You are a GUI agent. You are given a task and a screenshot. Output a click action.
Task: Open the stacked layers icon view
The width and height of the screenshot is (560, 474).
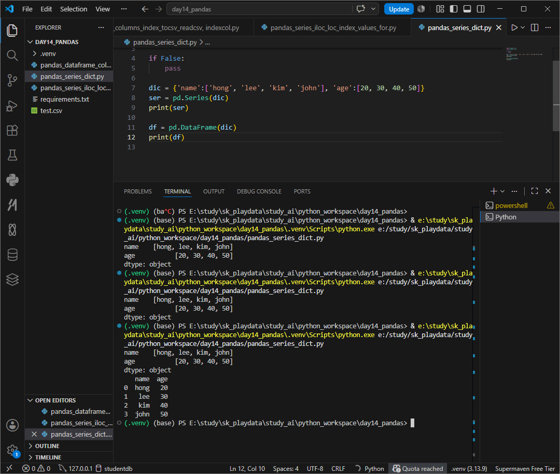pos(12,280)
